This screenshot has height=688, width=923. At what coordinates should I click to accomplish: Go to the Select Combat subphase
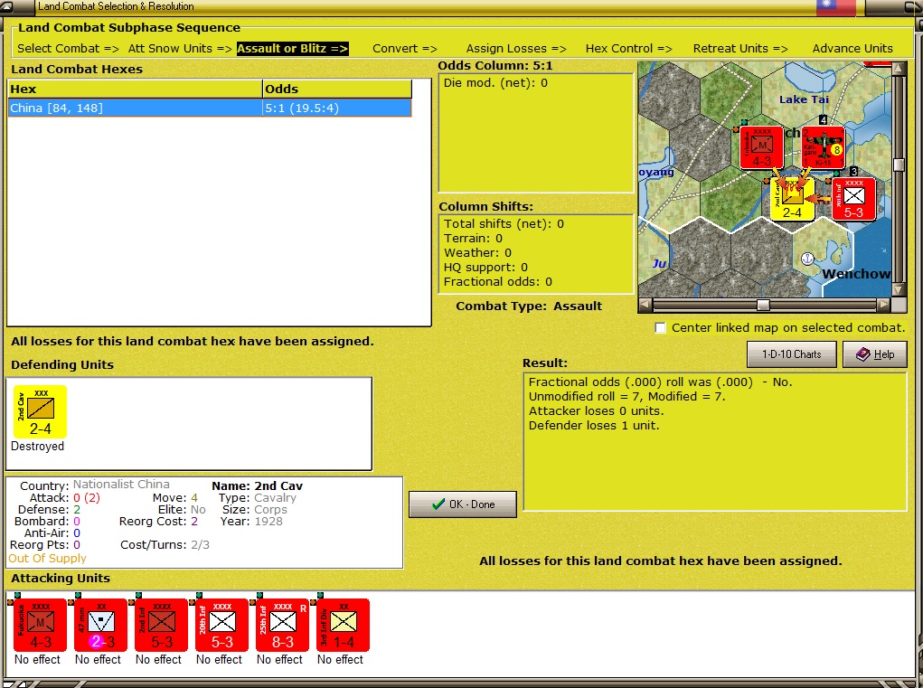coord(69,49)
